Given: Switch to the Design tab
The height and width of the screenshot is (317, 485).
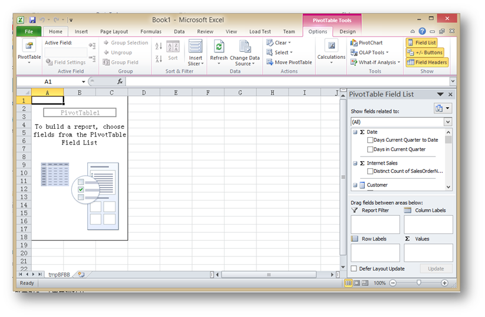Looking at the screenshot, I should pyautogui.click(x=347, y=32).
